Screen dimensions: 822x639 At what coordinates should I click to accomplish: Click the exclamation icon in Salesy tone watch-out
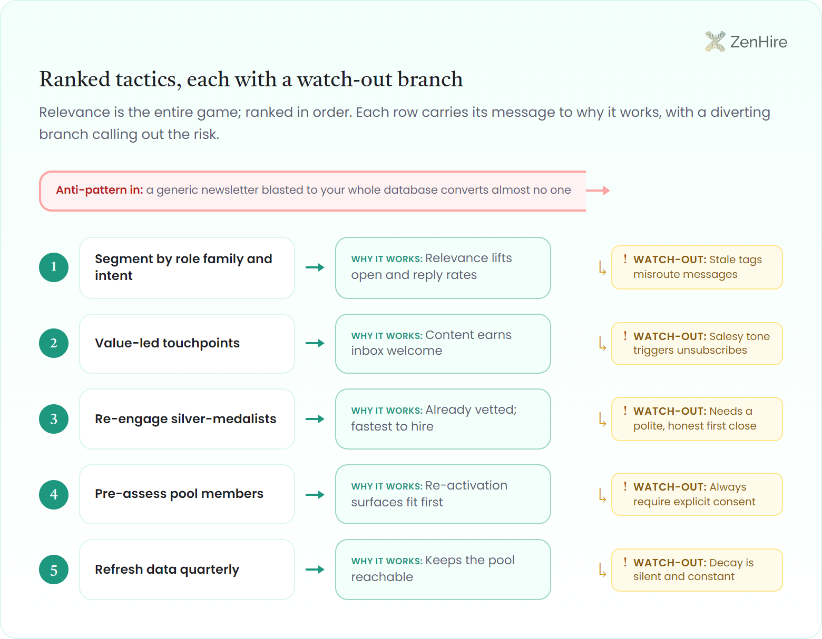click(x=625, y=336)
